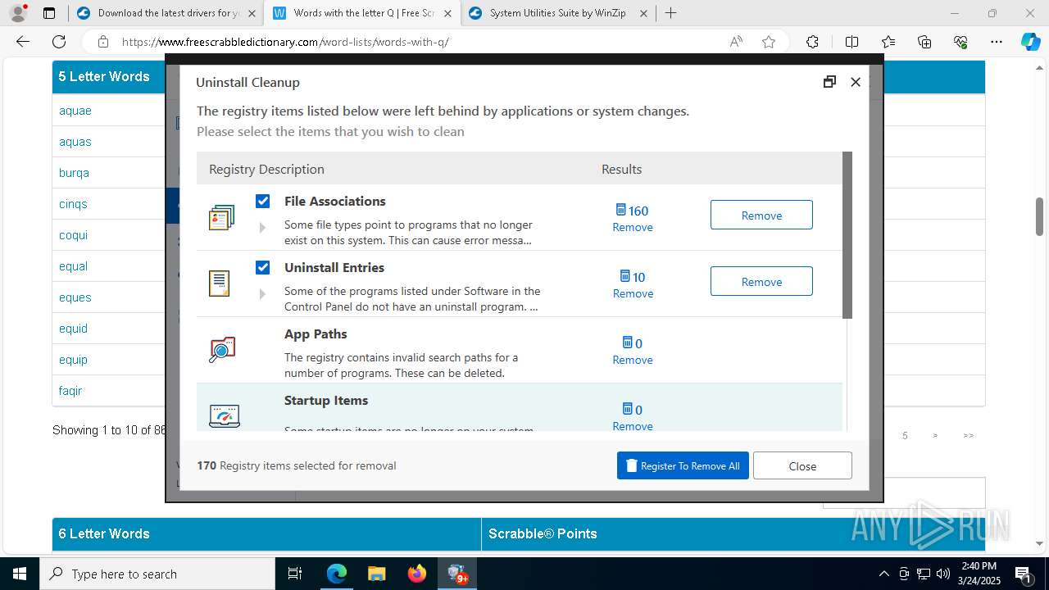Open Edge Settings and more menu
Viewport: 1049px width, 590px height.
[997, 42]
